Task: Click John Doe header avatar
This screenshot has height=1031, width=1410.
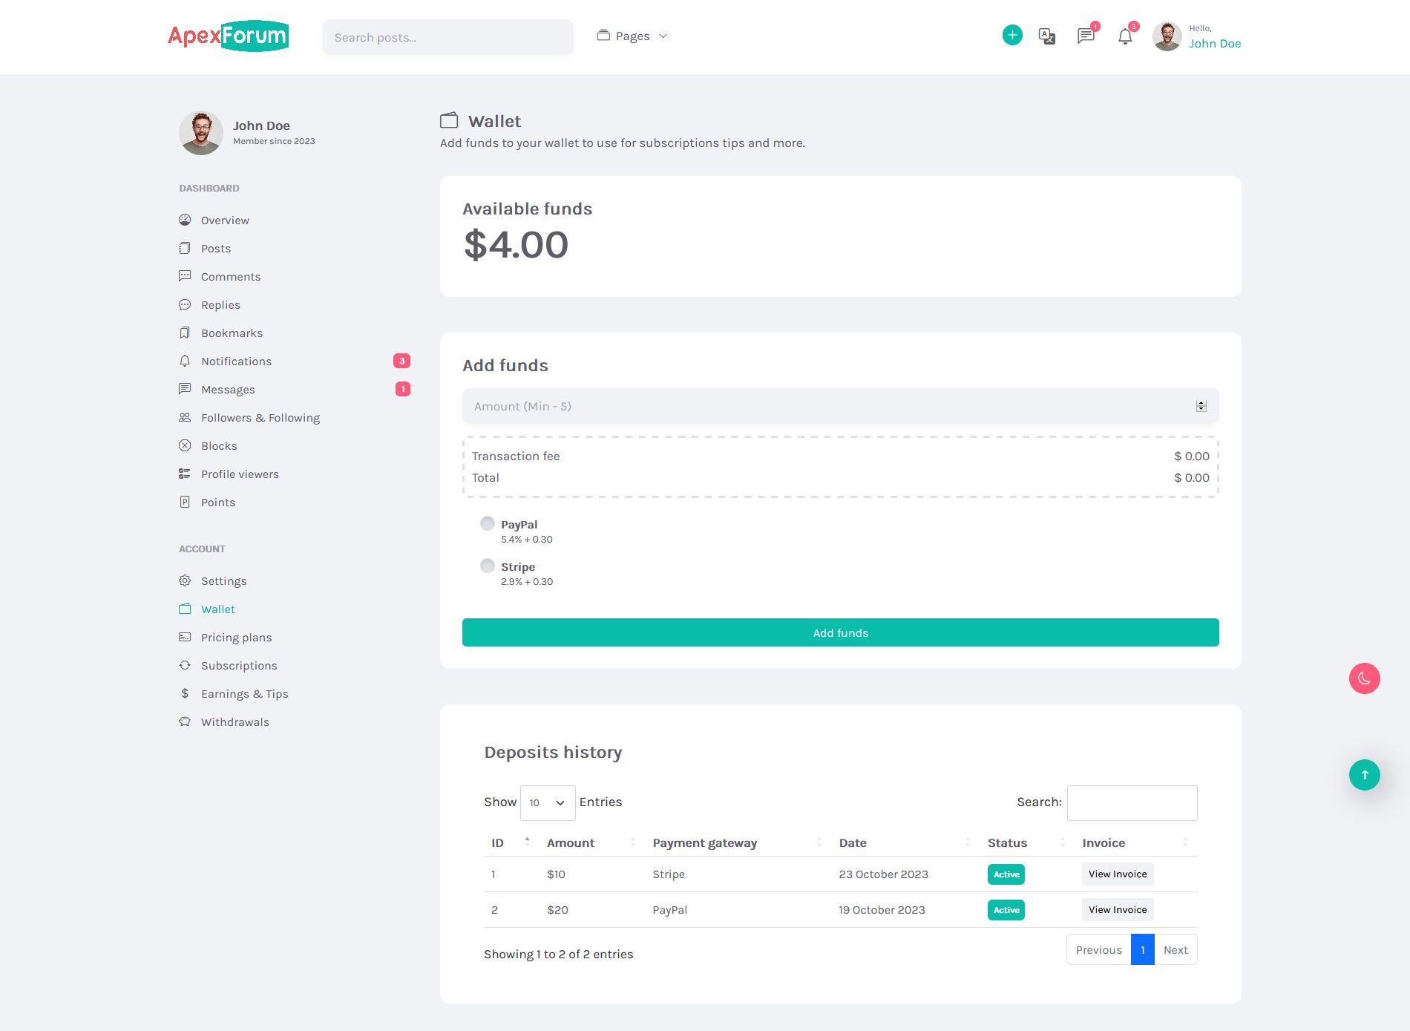Action: [1167, 36]
